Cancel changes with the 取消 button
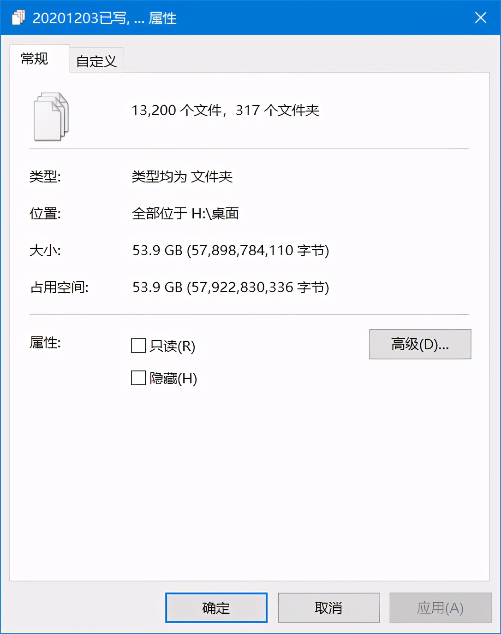 pos(329,608)
